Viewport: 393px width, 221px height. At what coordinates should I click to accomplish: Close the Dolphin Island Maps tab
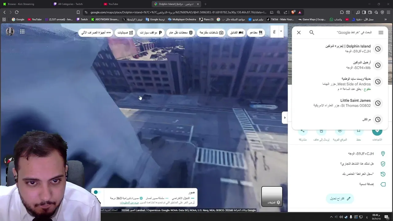tap(198, 4)
